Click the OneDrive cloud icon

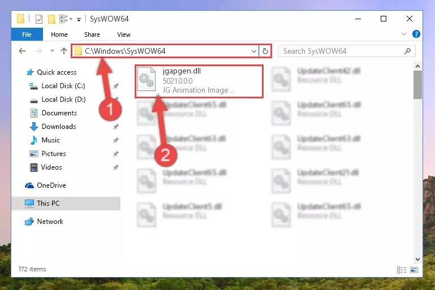(x=29, y=185)
